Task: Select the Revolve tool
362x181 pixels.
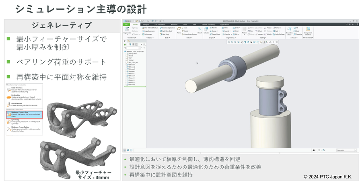Action: (x=214, y=28)
